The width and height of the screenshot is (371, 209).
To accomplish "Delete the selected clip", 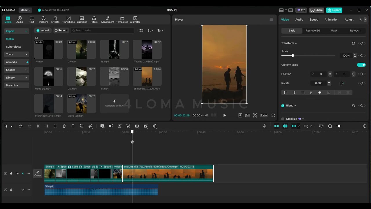I will (x=64, y=126).
